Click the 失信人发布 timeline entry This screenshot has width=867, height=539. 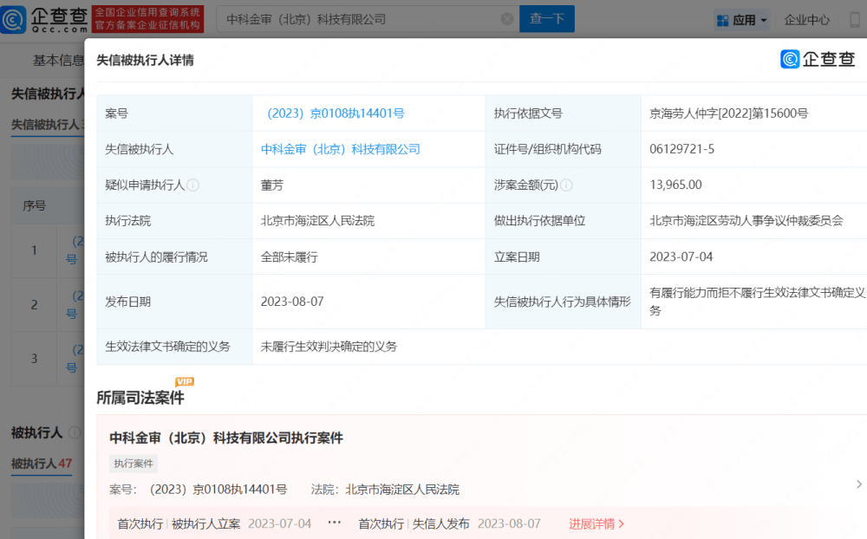440,523
